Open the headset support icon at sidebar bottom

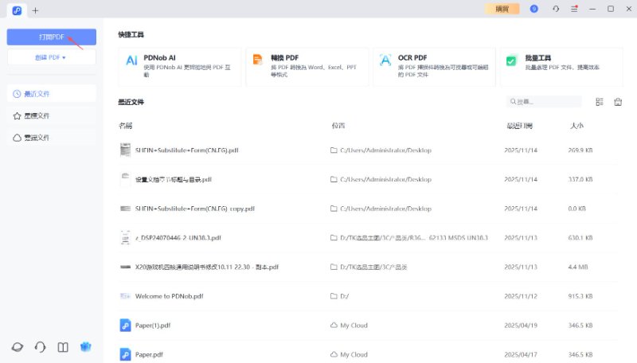(x=41, y=347)
